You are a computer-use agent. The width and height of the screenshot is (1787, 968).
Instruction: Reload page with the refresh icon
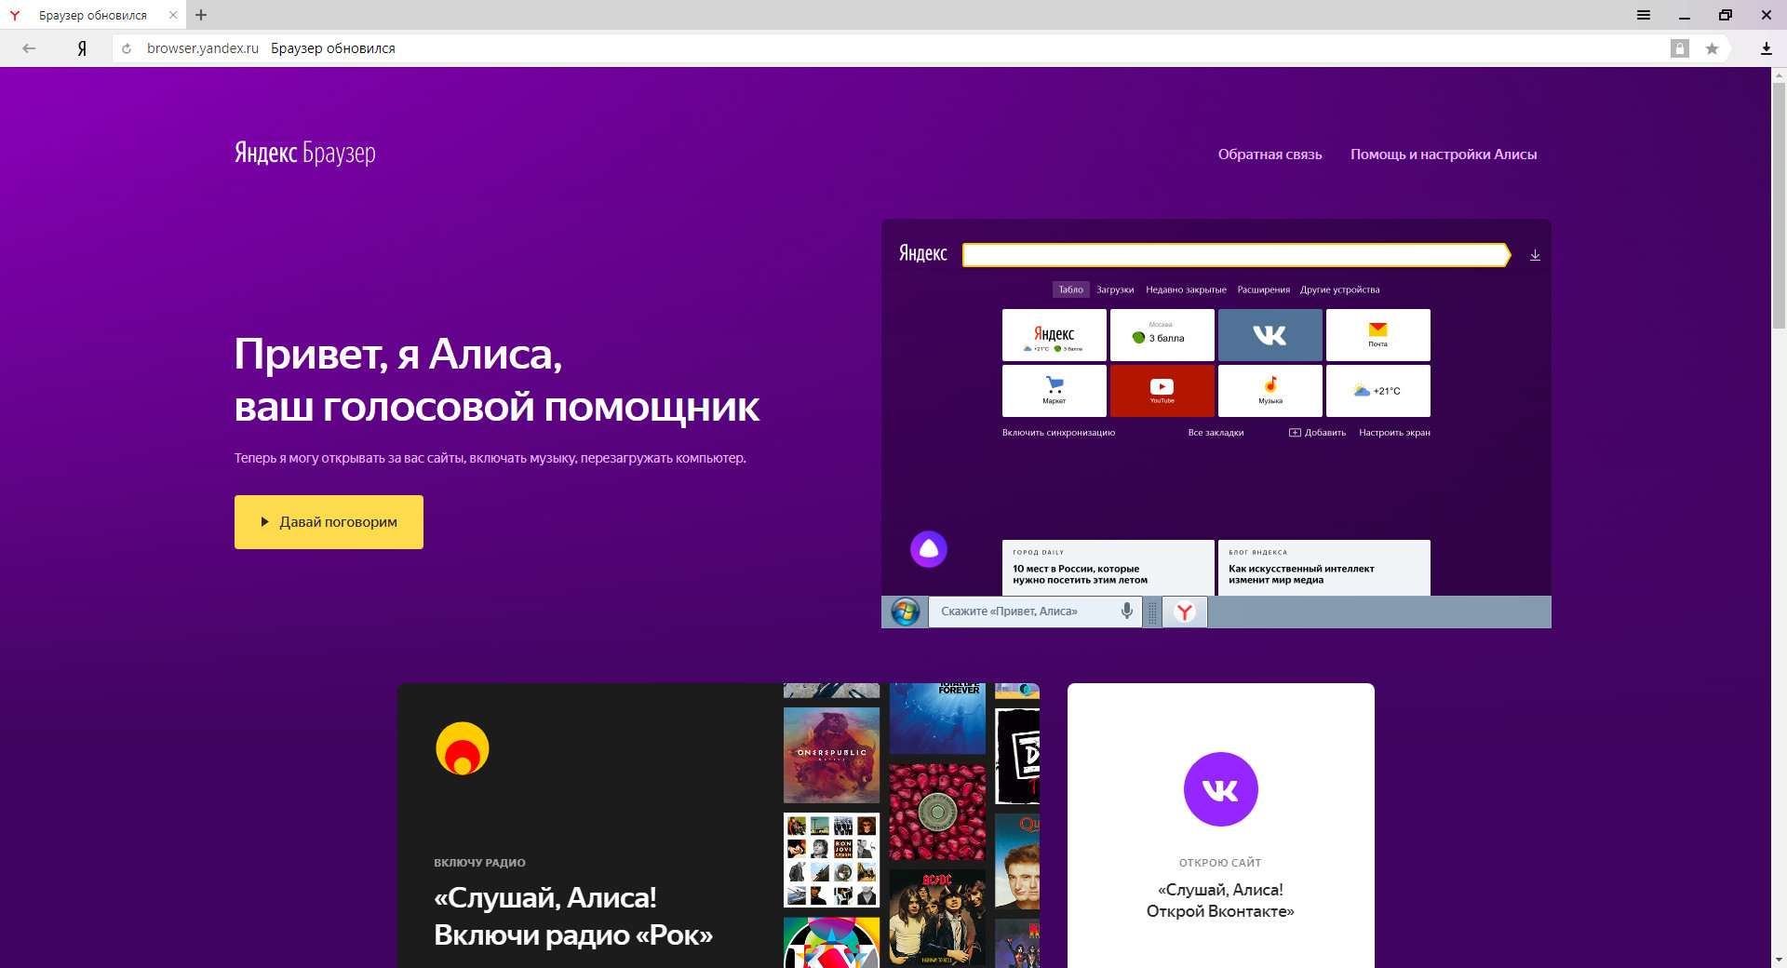coord(127,48)
